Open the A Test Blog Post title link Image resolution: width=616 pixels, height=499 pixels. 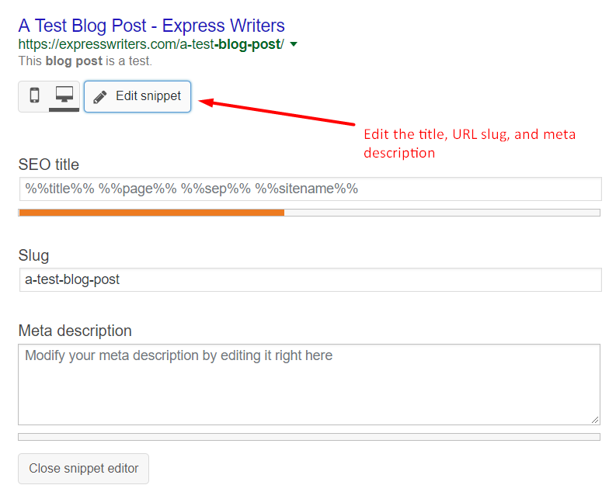click(151, 26)
